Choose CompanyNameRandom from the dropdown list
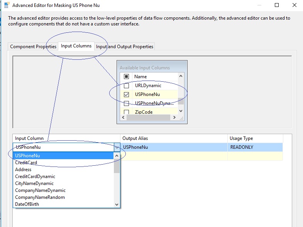This screenshot has width=303, height=227. [x=63, y=197]
